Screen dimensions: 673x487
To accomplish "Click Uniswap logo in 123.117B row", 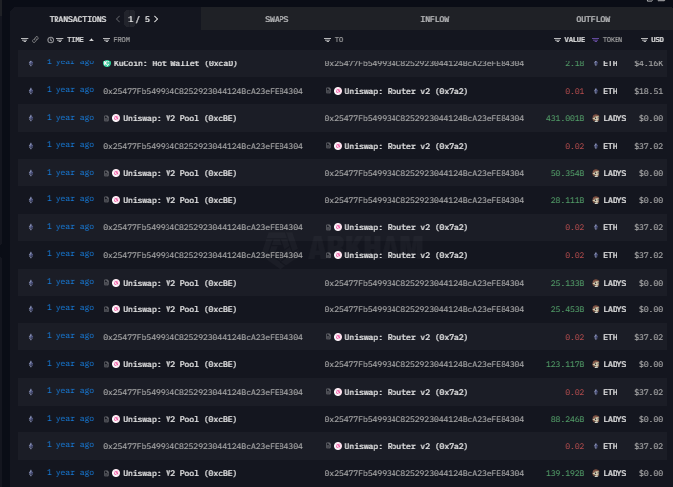I will coord(116,364).
